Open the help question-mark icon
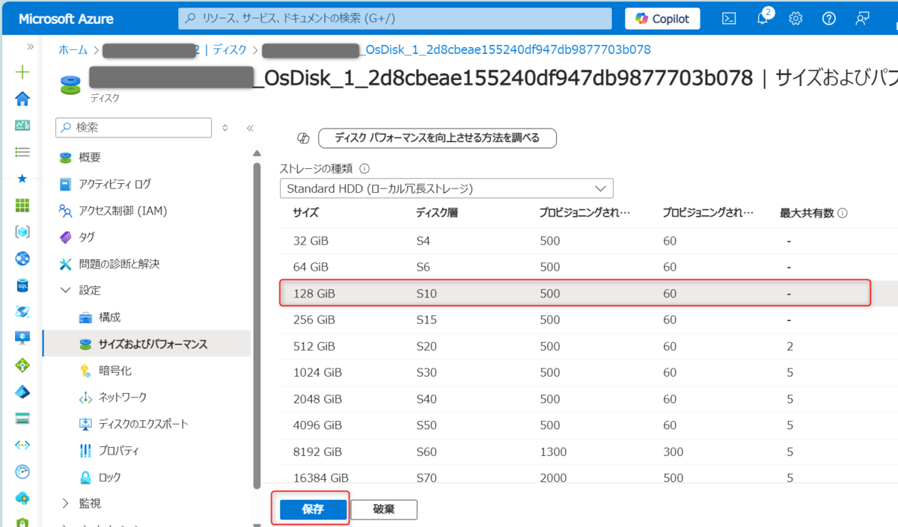 click(x=828, y=18)
